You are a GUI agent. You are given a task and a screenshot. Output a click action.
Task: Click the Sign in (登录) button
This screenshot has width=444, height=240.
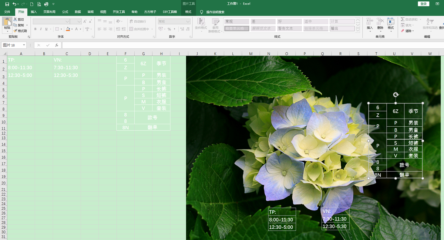pyautogui.click(x=424, y=4)
